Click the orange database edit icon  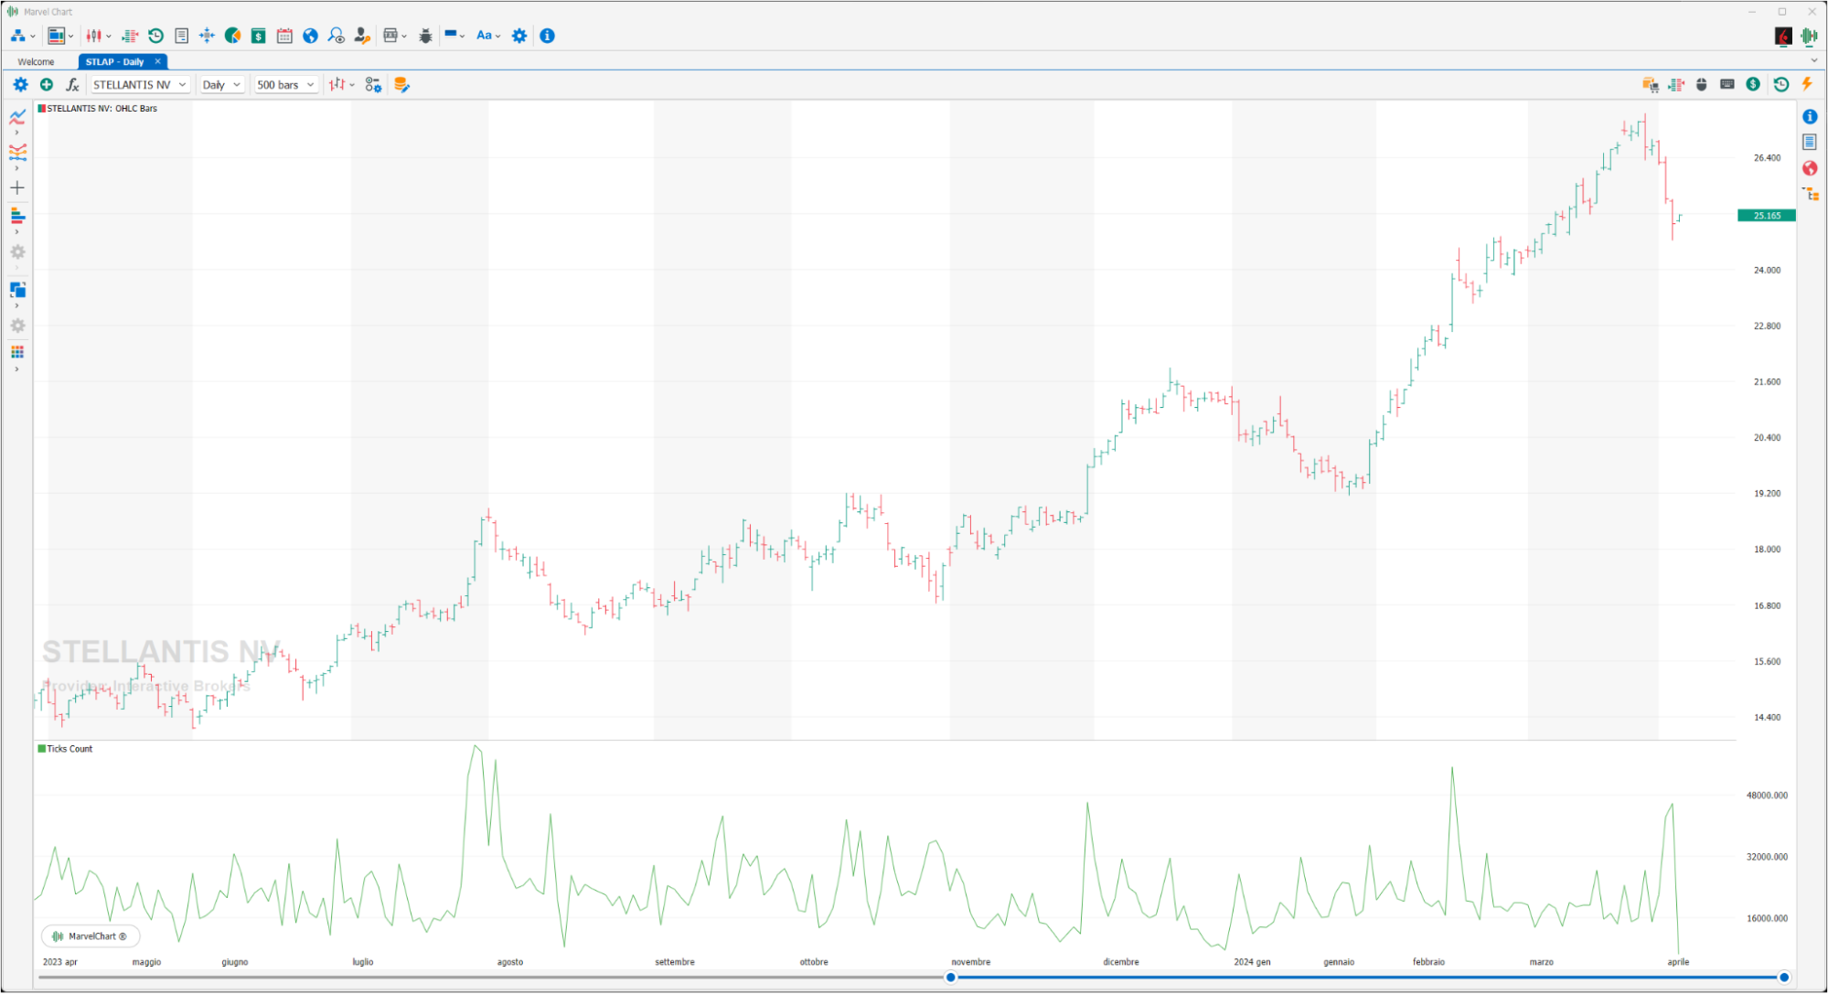[401, 85]
